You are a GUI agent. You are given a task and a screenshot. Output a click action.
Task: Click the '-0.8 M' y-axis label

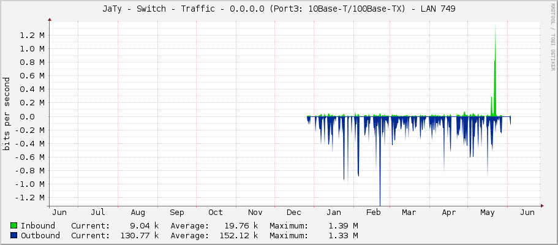(x=29, y=170)
